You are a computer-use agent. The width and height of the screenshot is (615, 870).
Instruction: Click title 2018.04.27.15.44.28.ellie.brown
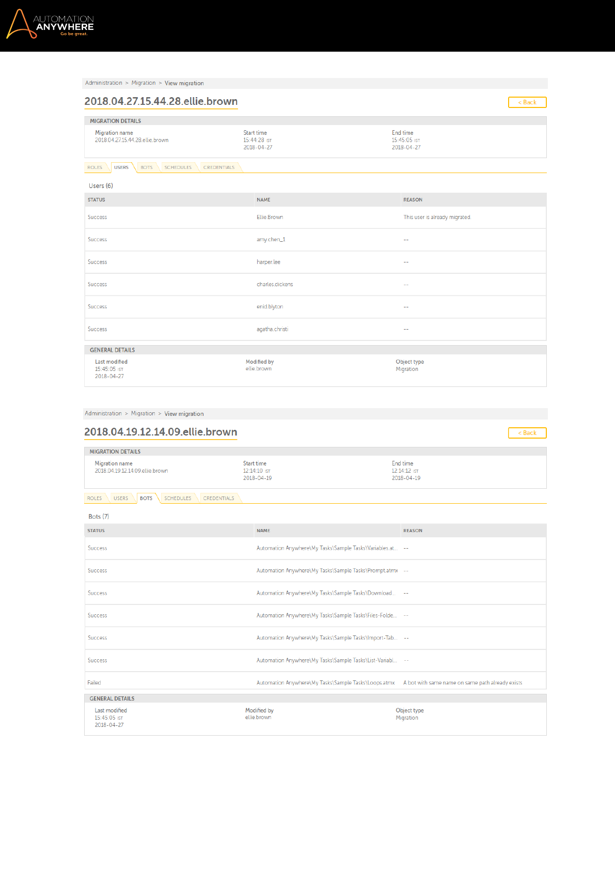pyautogui.click(x=161, y=101)
